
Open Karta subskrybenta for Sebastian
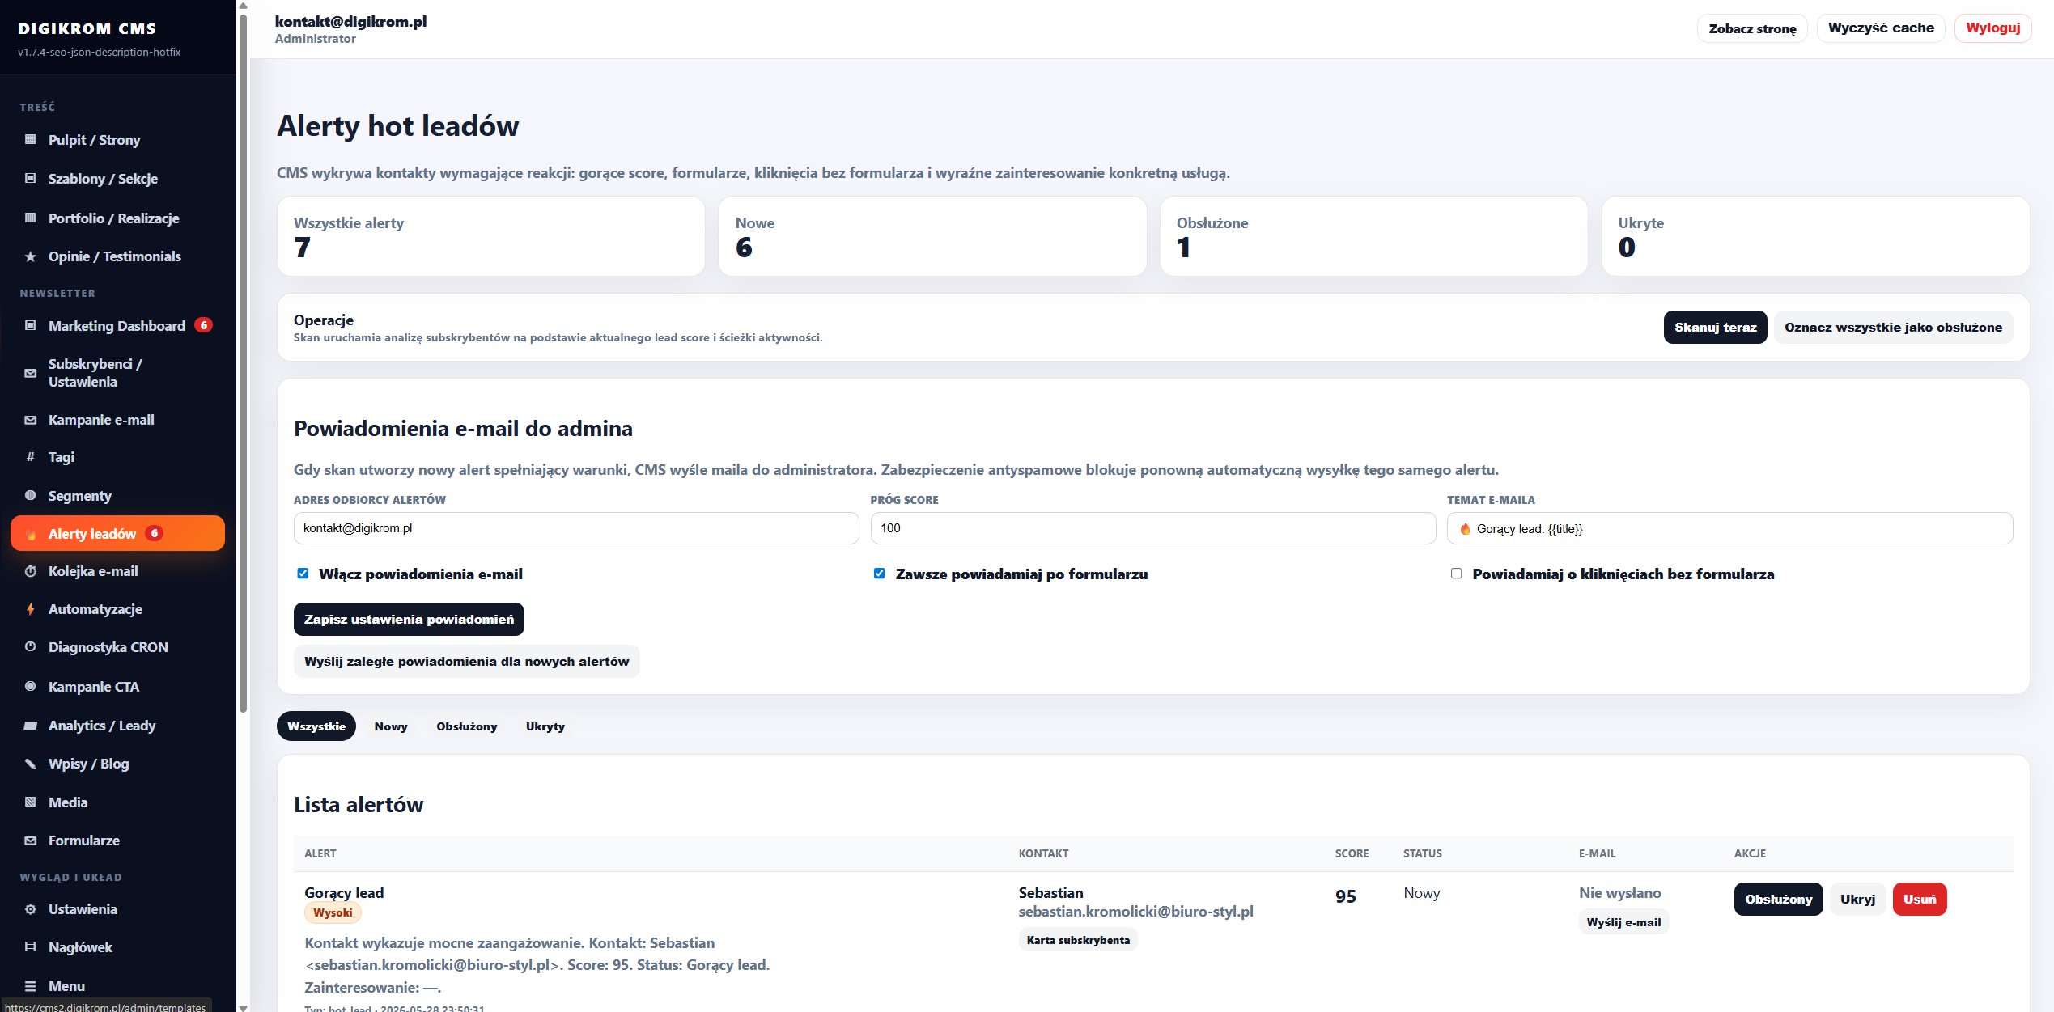(1078, 940)
